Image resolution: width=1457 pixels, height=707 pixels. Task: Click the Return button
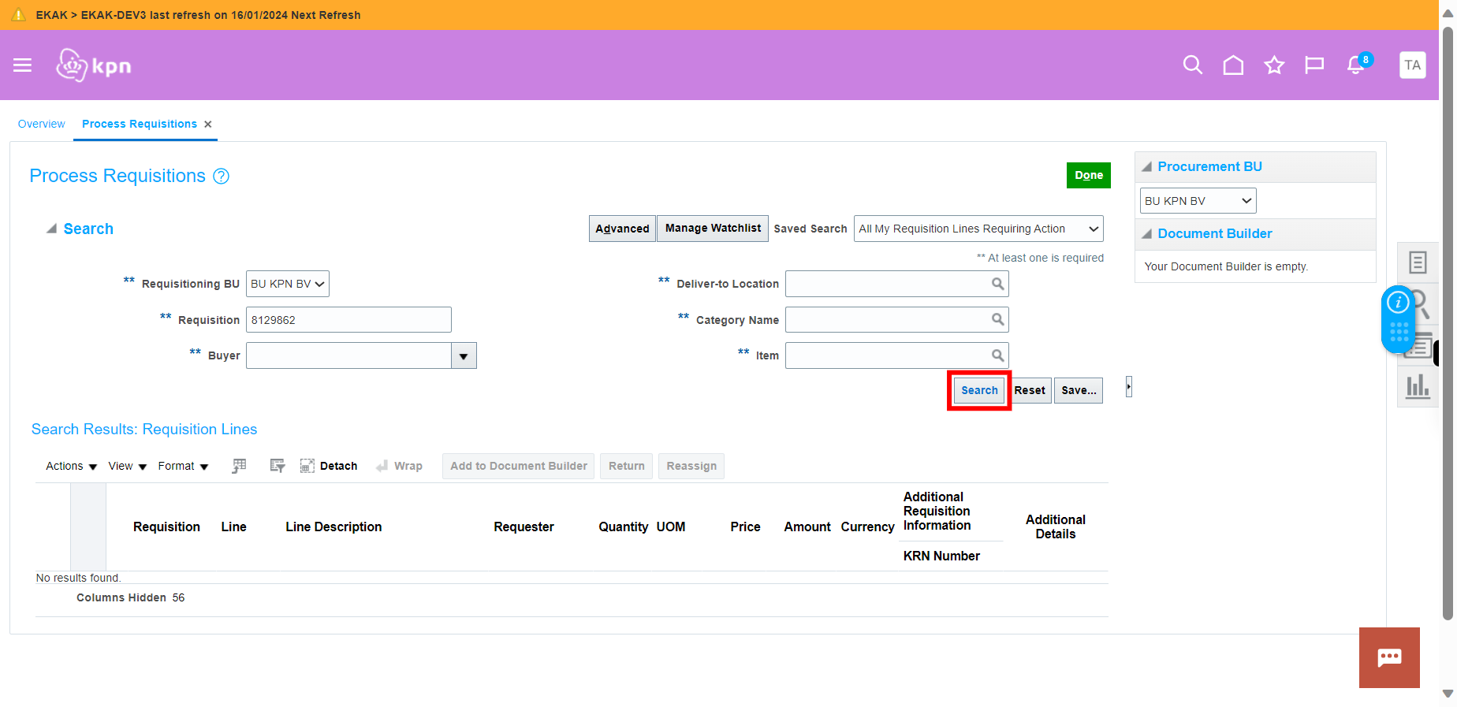(x=627, y=466)
